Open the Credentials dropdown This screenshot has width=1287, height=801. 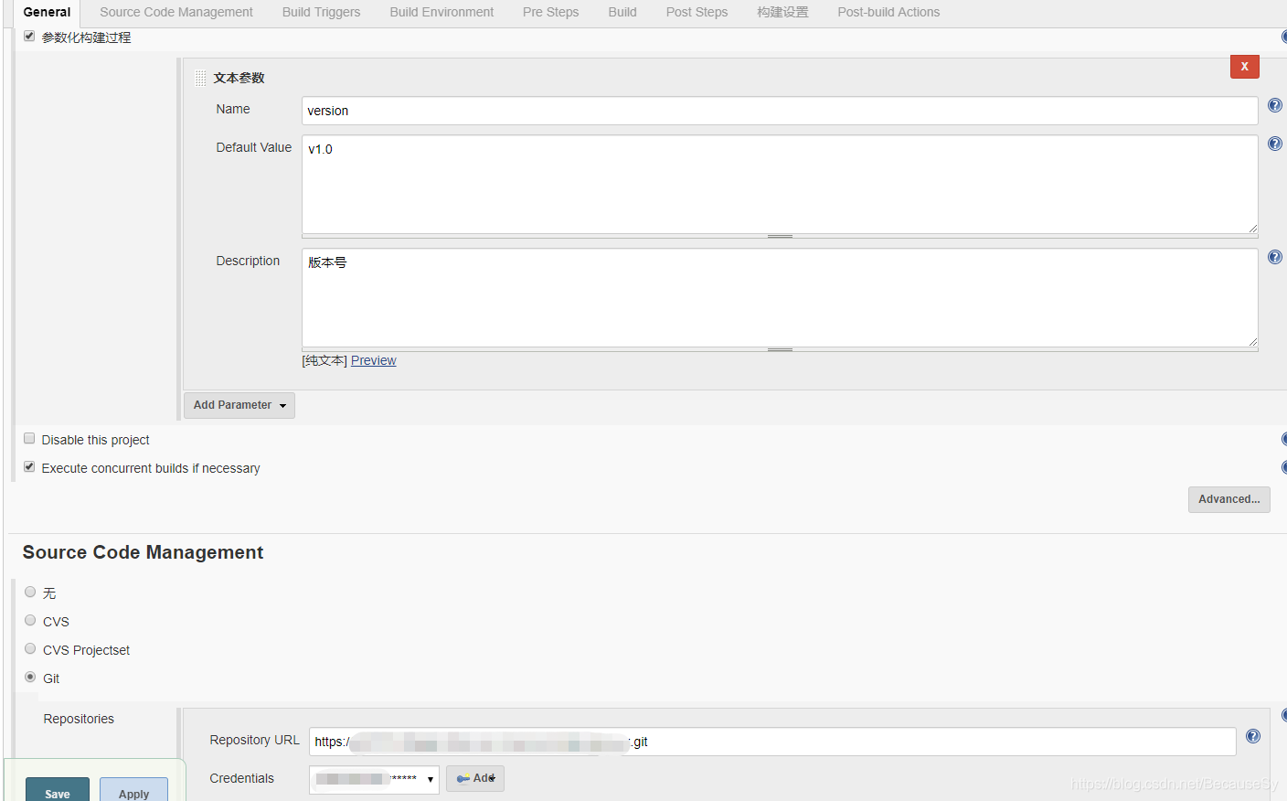[x=374, y=779]
